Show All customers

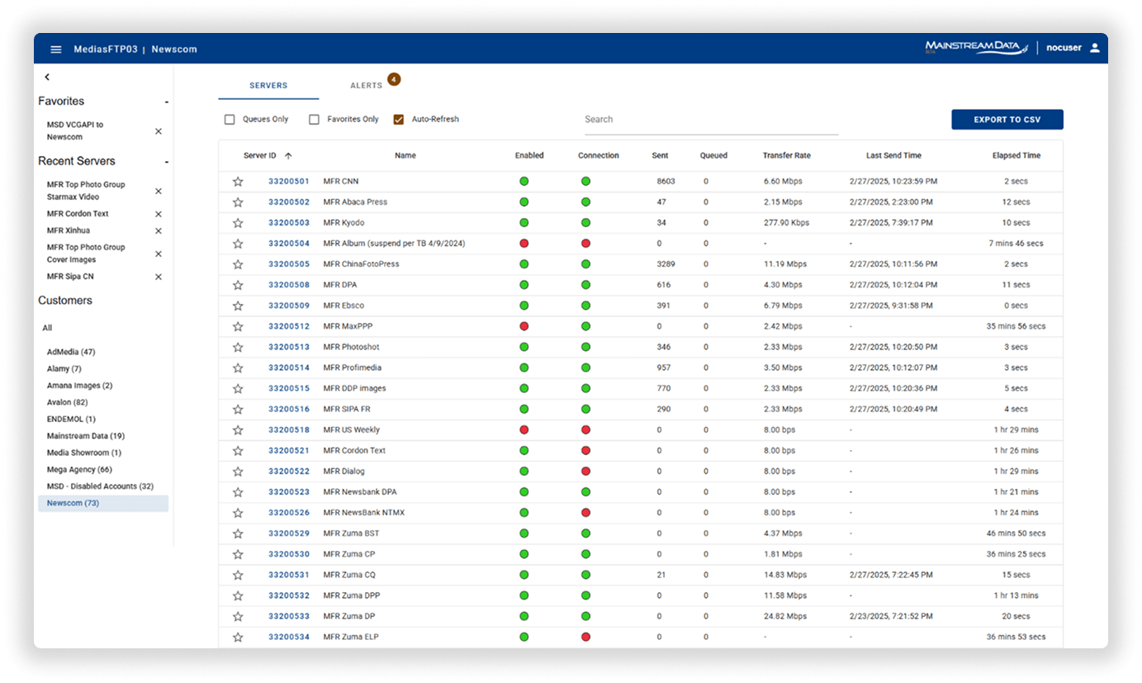pos(47,328)
